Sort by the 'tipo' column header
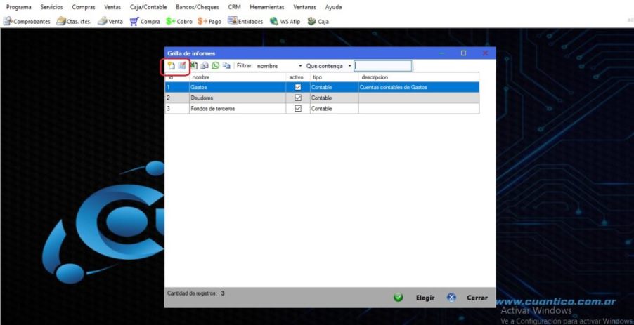The width and height of the screenshot is (634, 325). [334, 77]
